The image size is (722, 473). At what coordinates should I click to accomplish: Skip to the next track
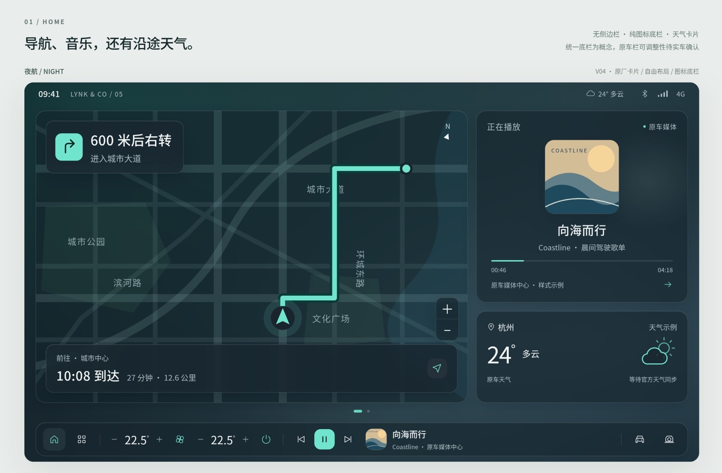click(x=348, y=439)
